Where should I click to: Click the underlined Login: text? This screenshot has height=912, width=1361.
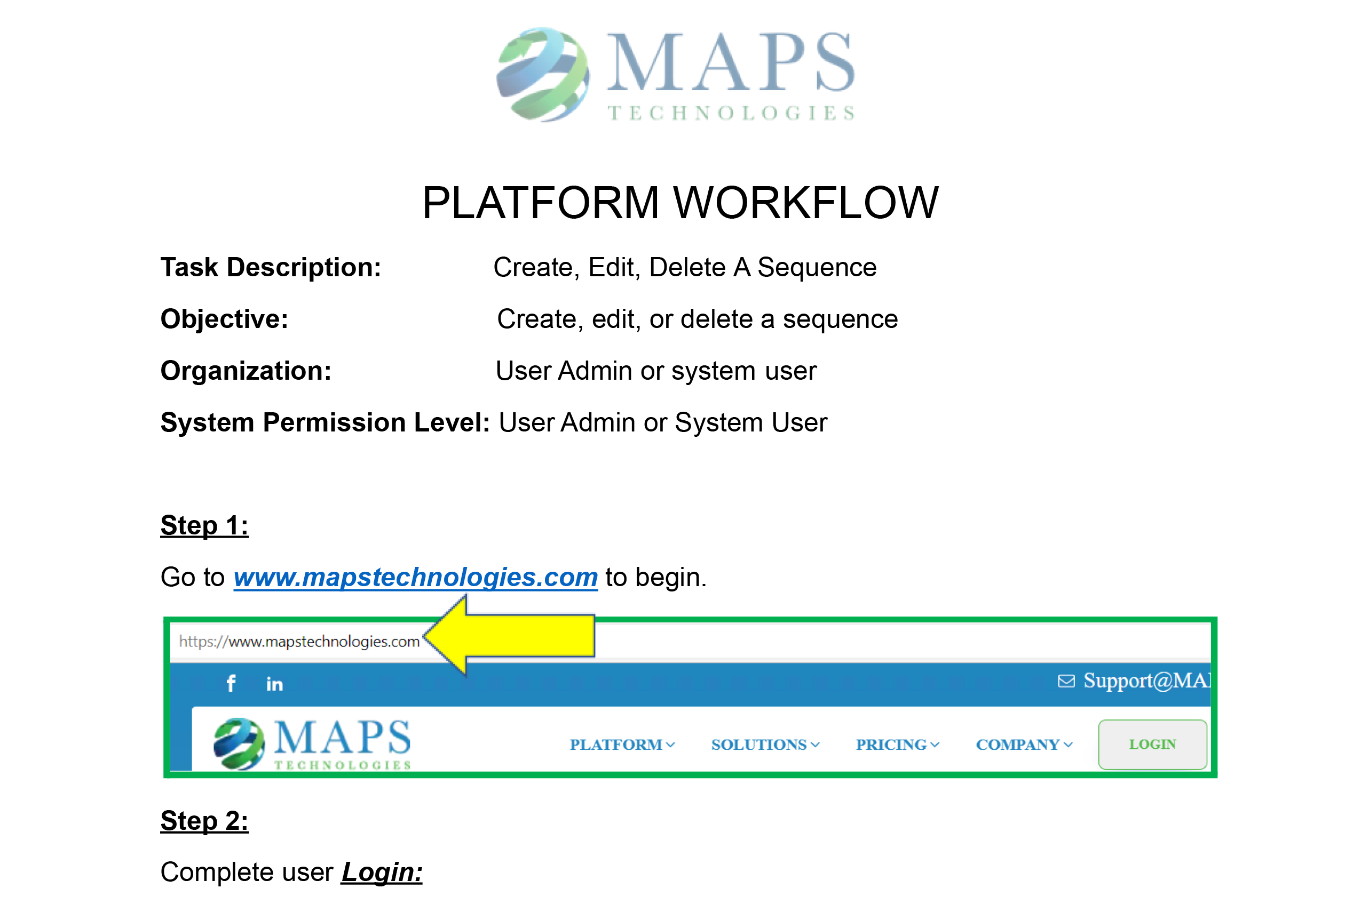pos(381,872)
